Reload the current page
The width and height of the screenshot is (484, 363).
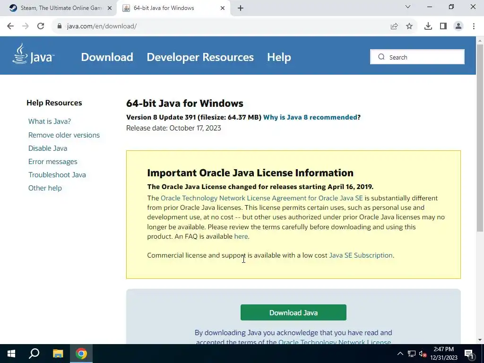[41, 26]
